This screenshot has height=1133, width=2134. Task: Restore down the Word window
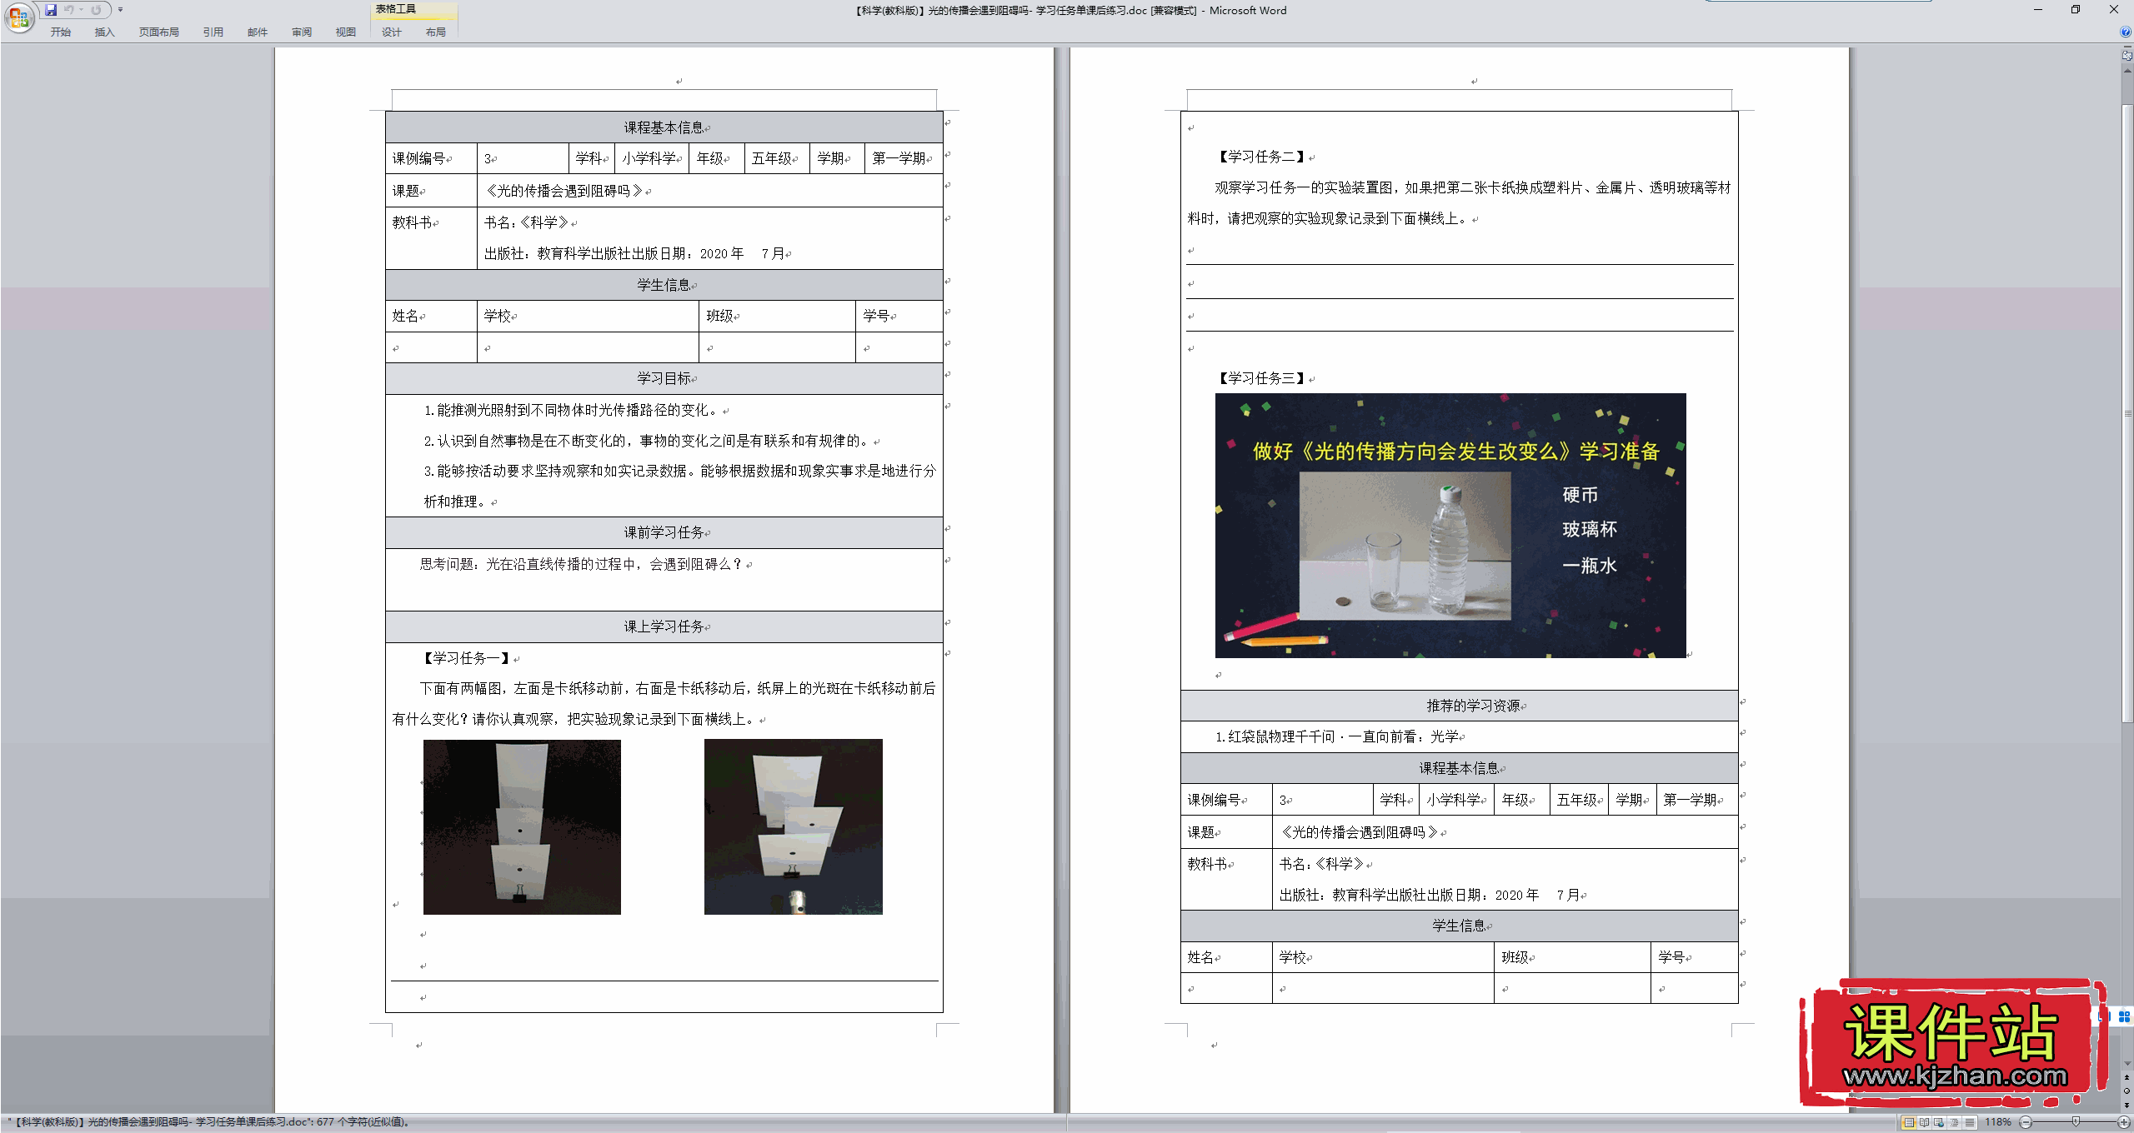[2076, 10]
